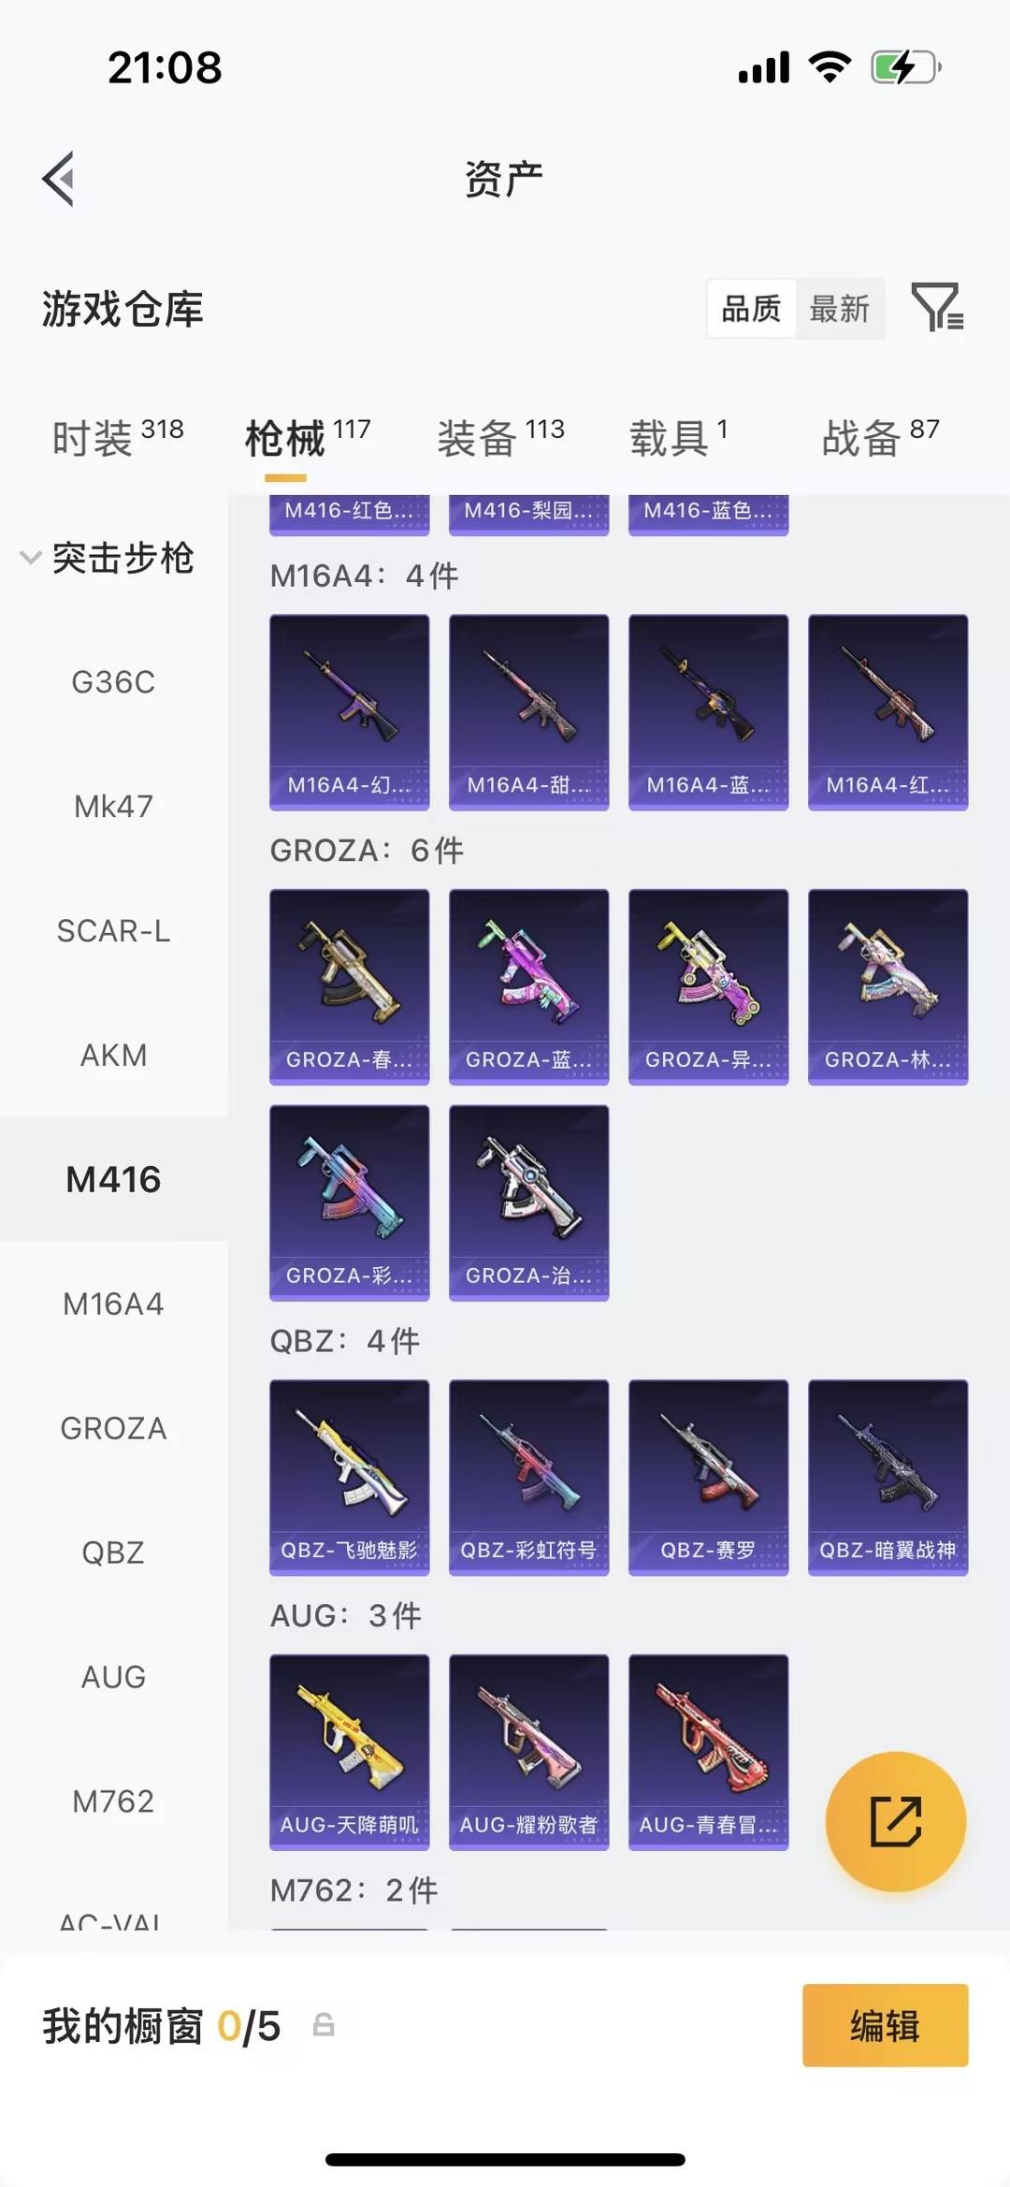Screen dimensions: 1010x2187
Task: Switch sorting to 最新
Action: 840,308
